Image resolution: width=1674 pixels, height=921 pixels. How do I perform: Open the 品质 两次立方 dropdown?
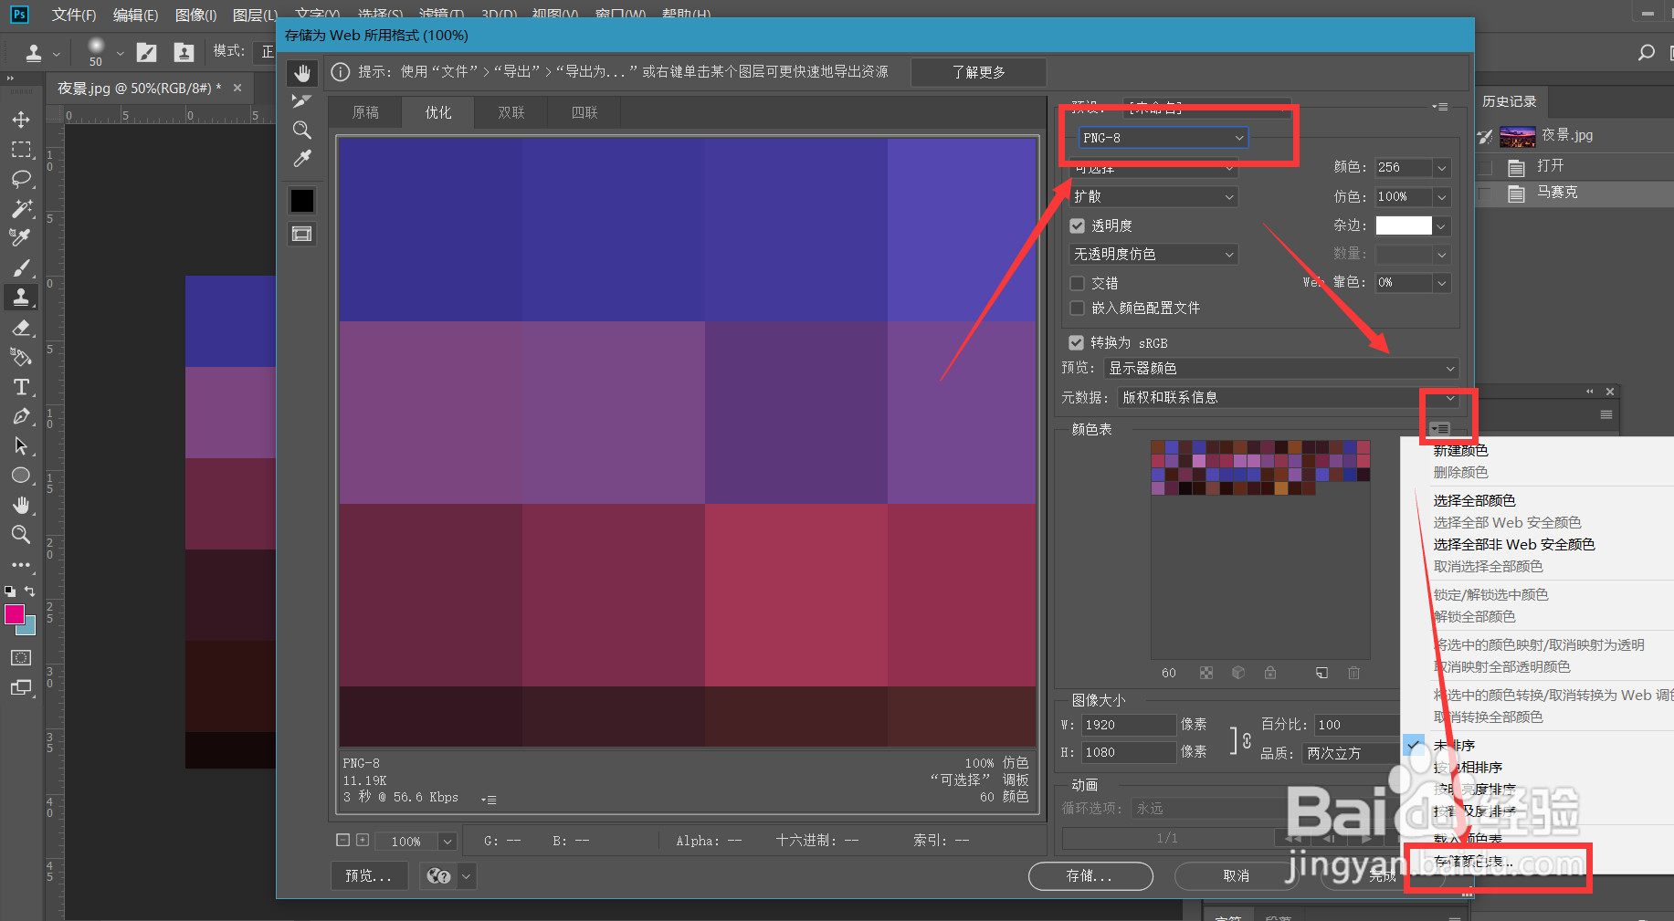coord(1351,753)
